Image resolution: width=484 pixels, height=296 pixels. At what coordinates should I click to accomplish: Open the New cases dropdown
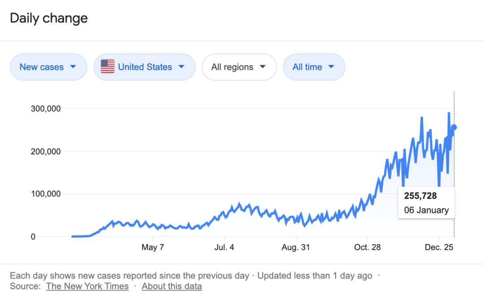pos(48,67)
